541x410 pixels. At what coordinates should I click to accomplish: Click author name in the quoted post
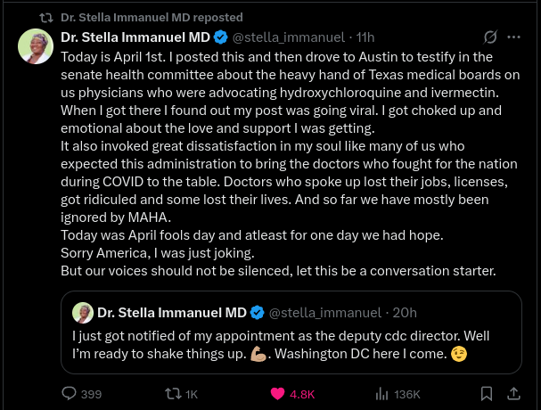[171, 312]
